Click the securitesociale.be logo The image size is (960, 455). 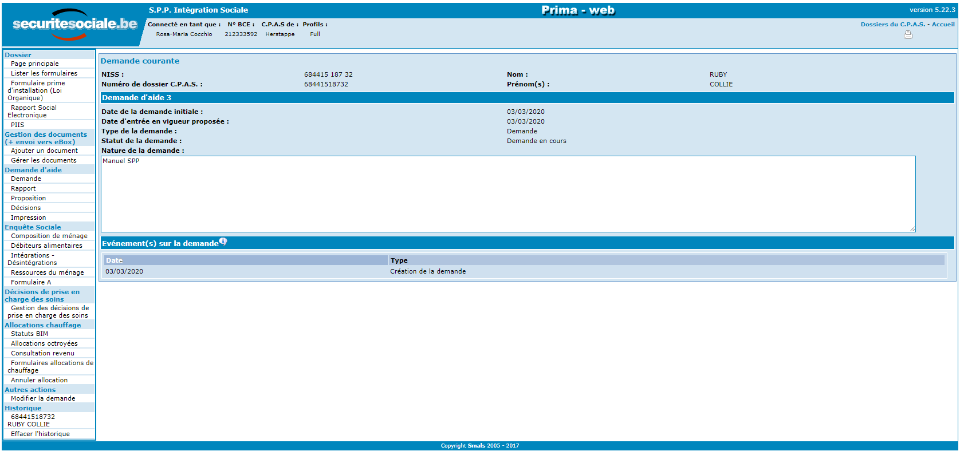pos(74,24)
